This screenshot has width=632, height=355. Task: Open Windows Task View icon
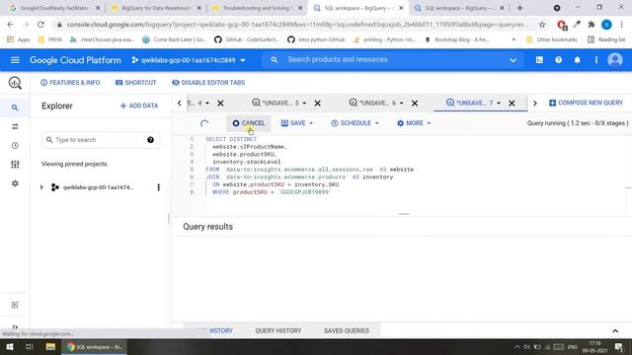coord(30,346)
